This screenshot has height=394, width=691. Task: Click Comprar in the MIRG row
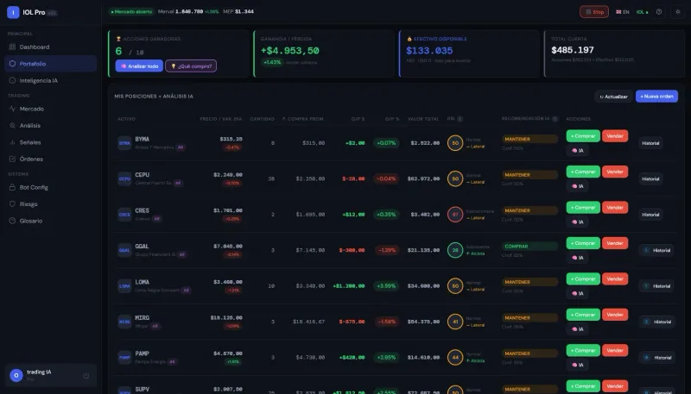583,315
